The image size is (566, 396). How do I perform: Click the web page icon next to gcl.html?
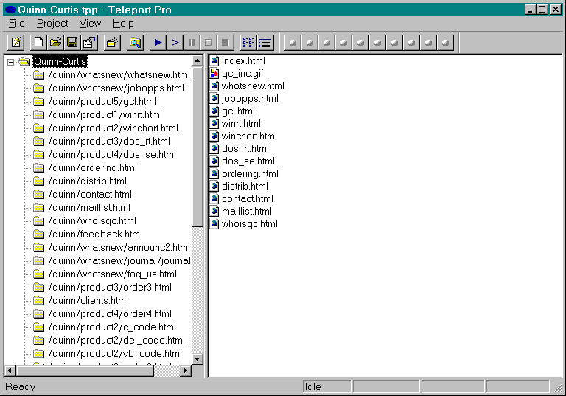pyautogui.click(x=214, y=111)
